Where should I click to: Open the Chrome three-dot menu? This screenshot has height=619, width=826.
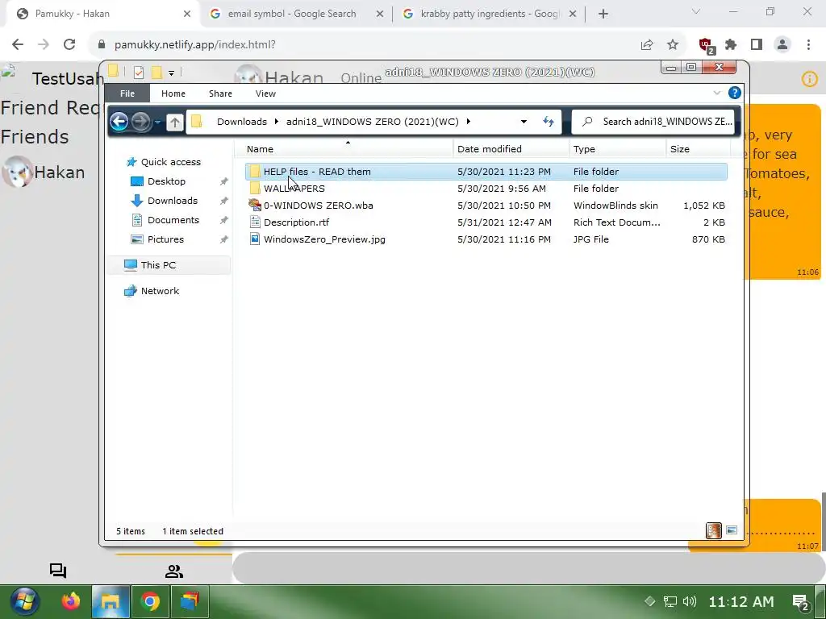click(808, 45)
